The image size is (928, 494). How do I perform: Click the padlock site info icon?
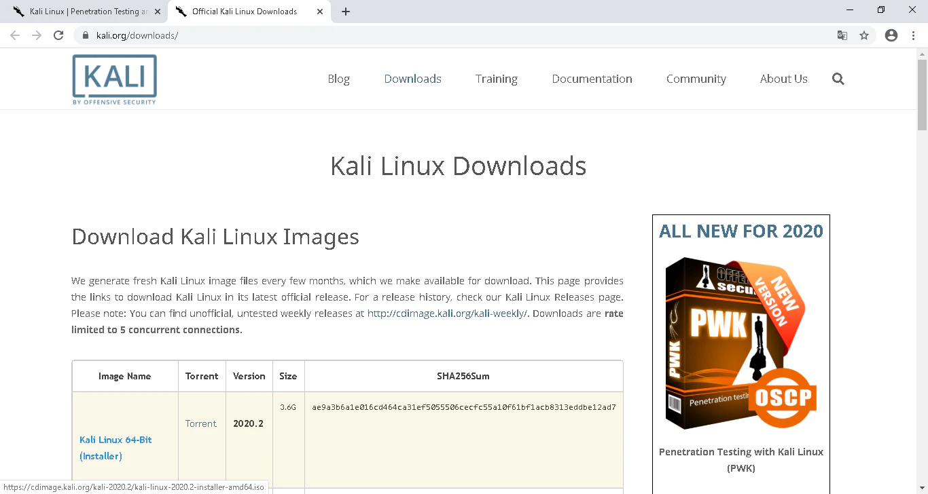pos(86,35)
